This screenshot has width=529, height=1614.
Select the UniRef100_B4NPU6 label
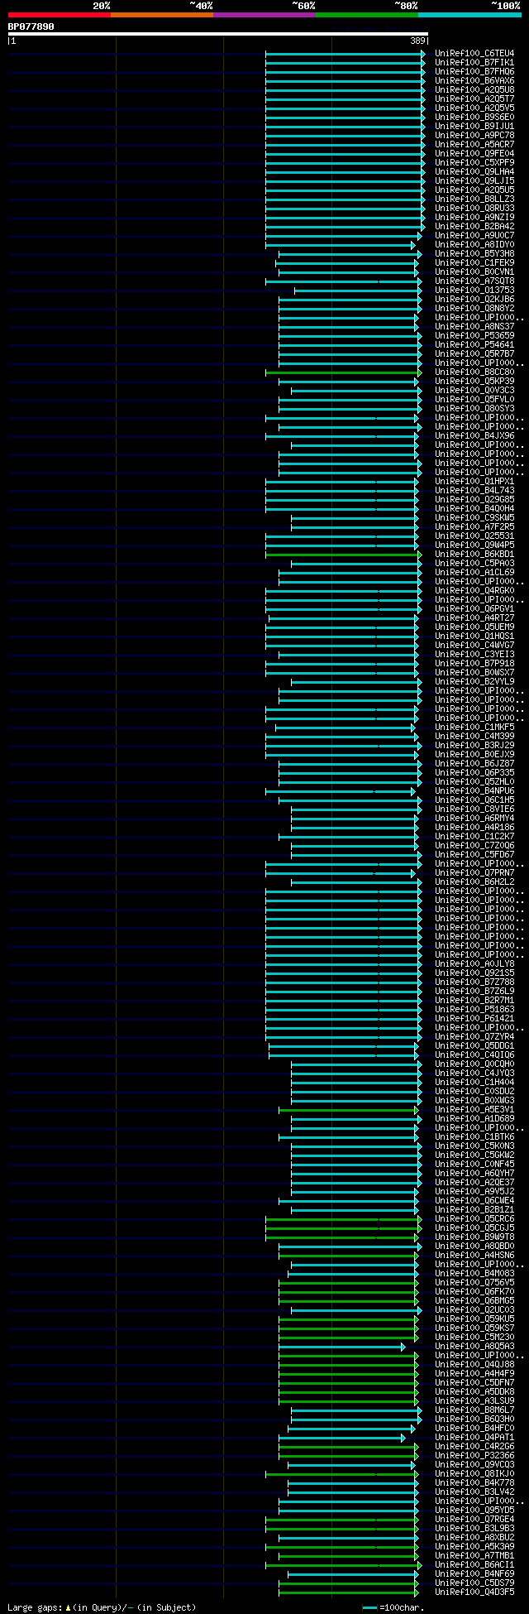click(x=474, y=791)
